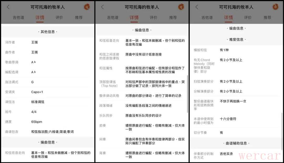The image size is (284, 163).
Task: Select 推荐 tab on the left screen
Action: click(79, 18)
